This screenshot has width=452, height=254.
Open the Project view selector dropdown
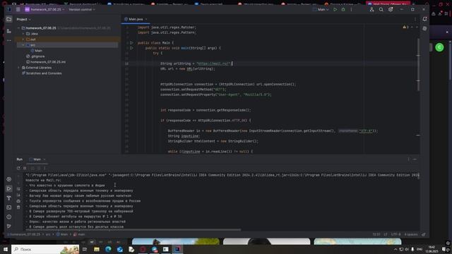[x=23, y=19]
